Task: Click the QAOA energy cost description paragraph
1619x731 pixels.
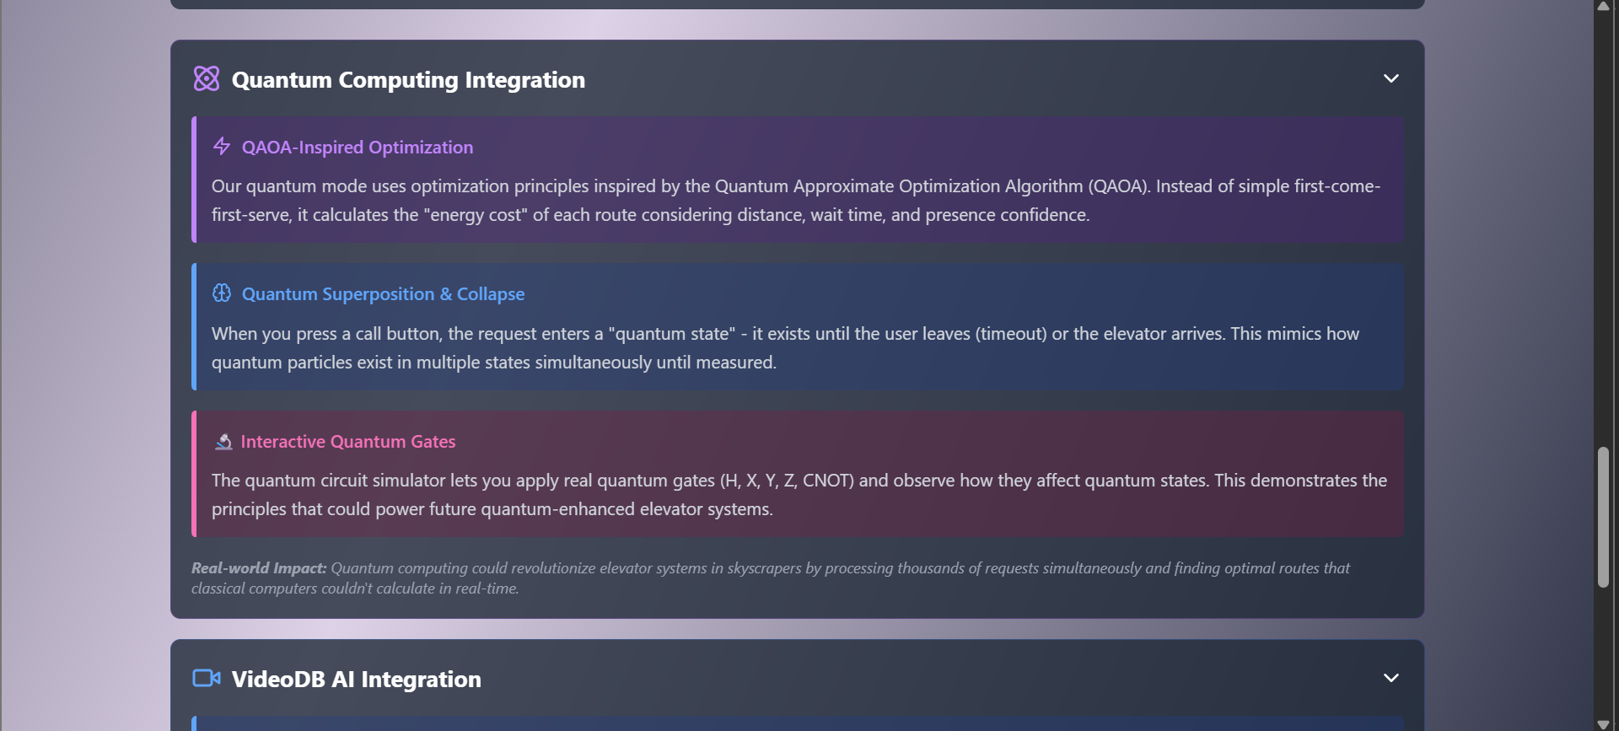Action: coord(796,200)
